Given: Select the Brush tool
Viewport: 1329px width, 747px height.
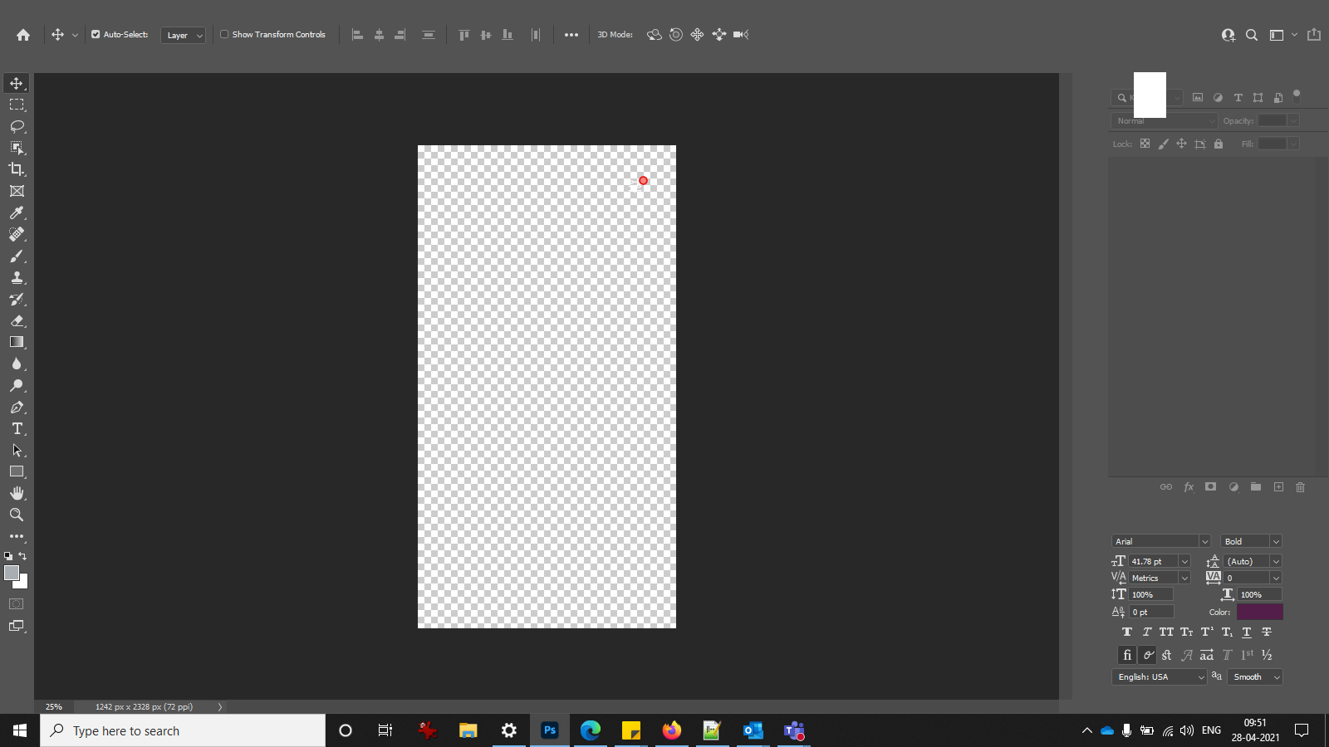Looking at the screenshot, I should [17, 256].
